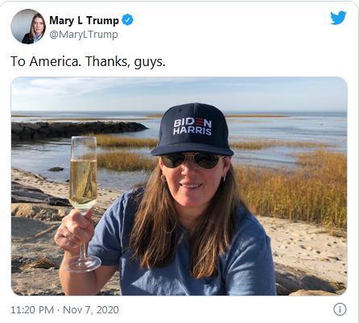Click the Nov 7, 2020 date
The width and height of the screenshot is (359, 323).
tap(91, 309)
